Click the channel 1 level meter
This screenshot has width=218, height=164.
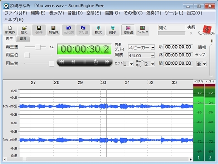[199, 122]
